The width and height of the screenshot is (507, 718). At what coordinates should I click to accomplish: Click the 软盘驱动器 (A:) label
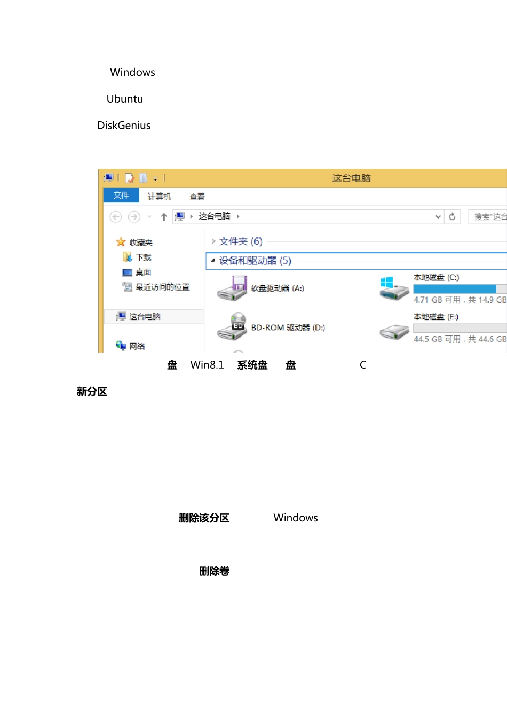278,288
